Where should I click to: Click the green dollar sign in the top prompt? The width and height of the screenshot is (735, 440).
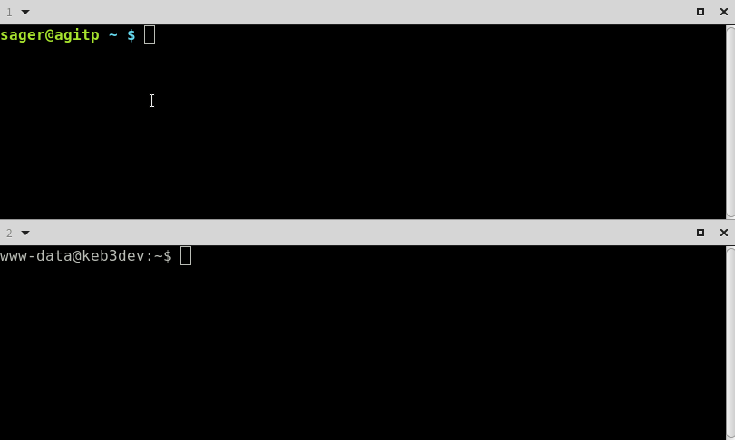click(131, 35)
